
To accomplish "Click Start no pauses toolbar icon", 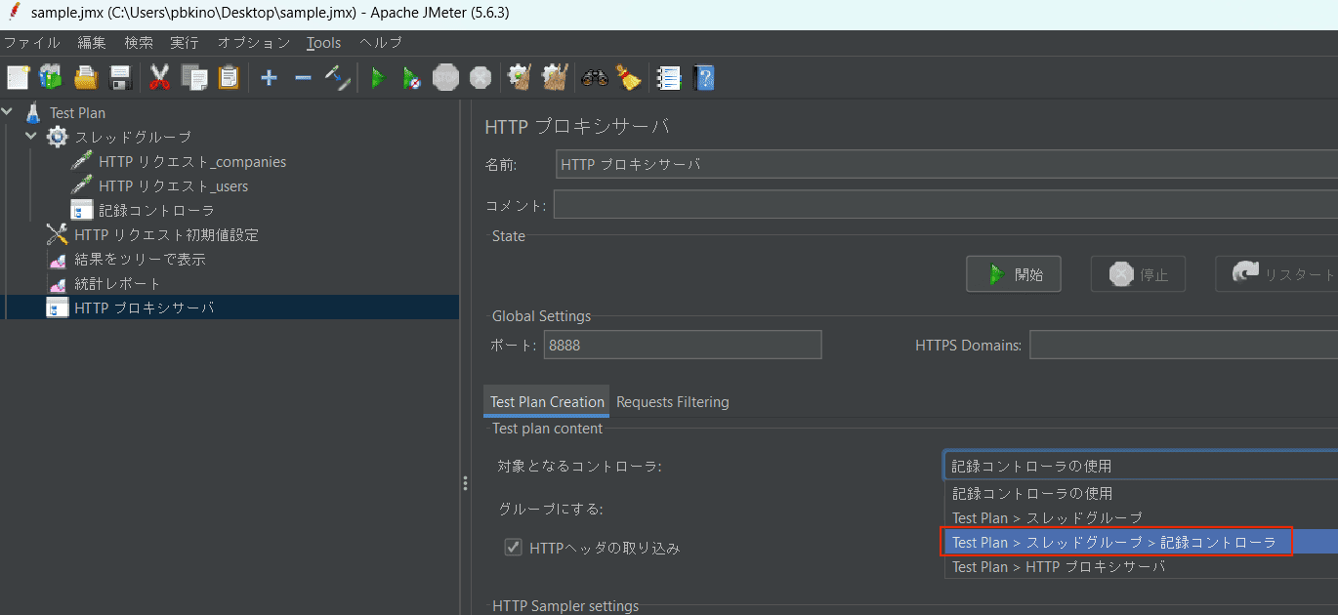I will (x=412, y=78).
